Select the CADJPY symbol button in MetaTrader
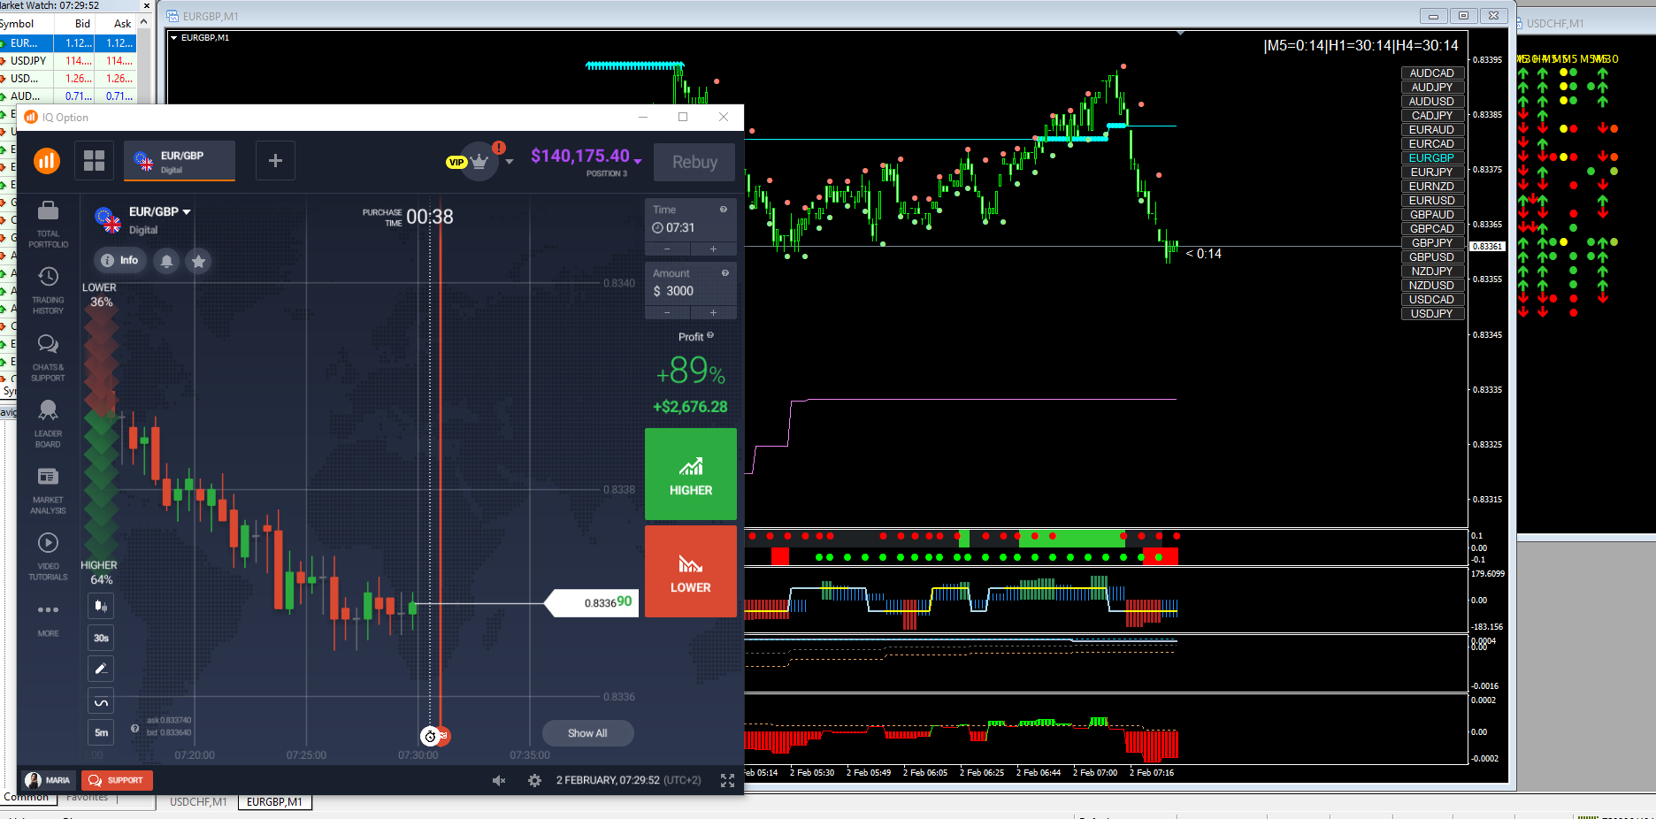The width and height of the screenshot is (1656, 819). [1432, 116]
